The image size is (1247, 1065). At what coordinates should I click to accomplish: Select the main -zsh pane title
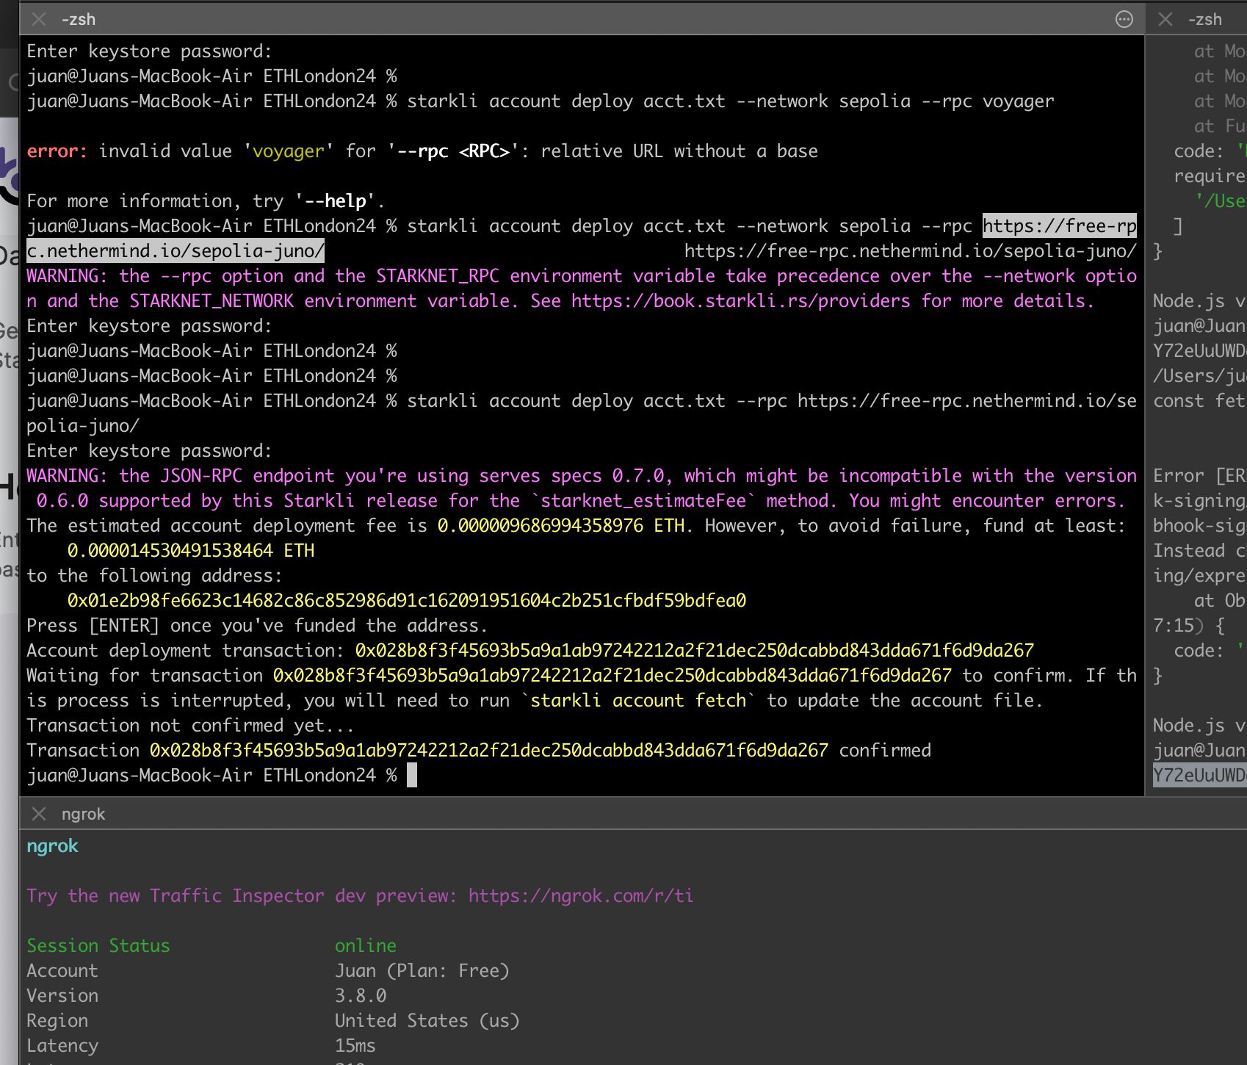tap(78, 19)
